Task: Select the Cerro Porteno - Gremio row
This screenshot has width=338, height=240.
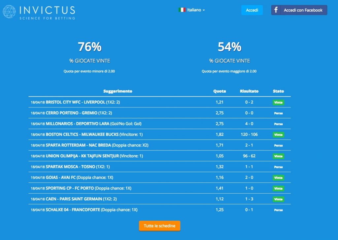Action: [x=159, y=113]
